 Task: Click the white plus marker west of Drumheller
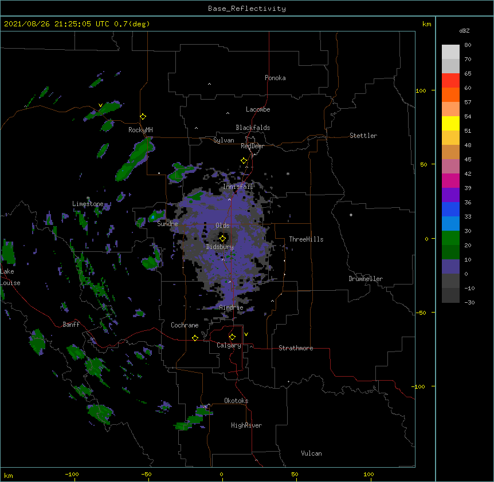point(351,215)
